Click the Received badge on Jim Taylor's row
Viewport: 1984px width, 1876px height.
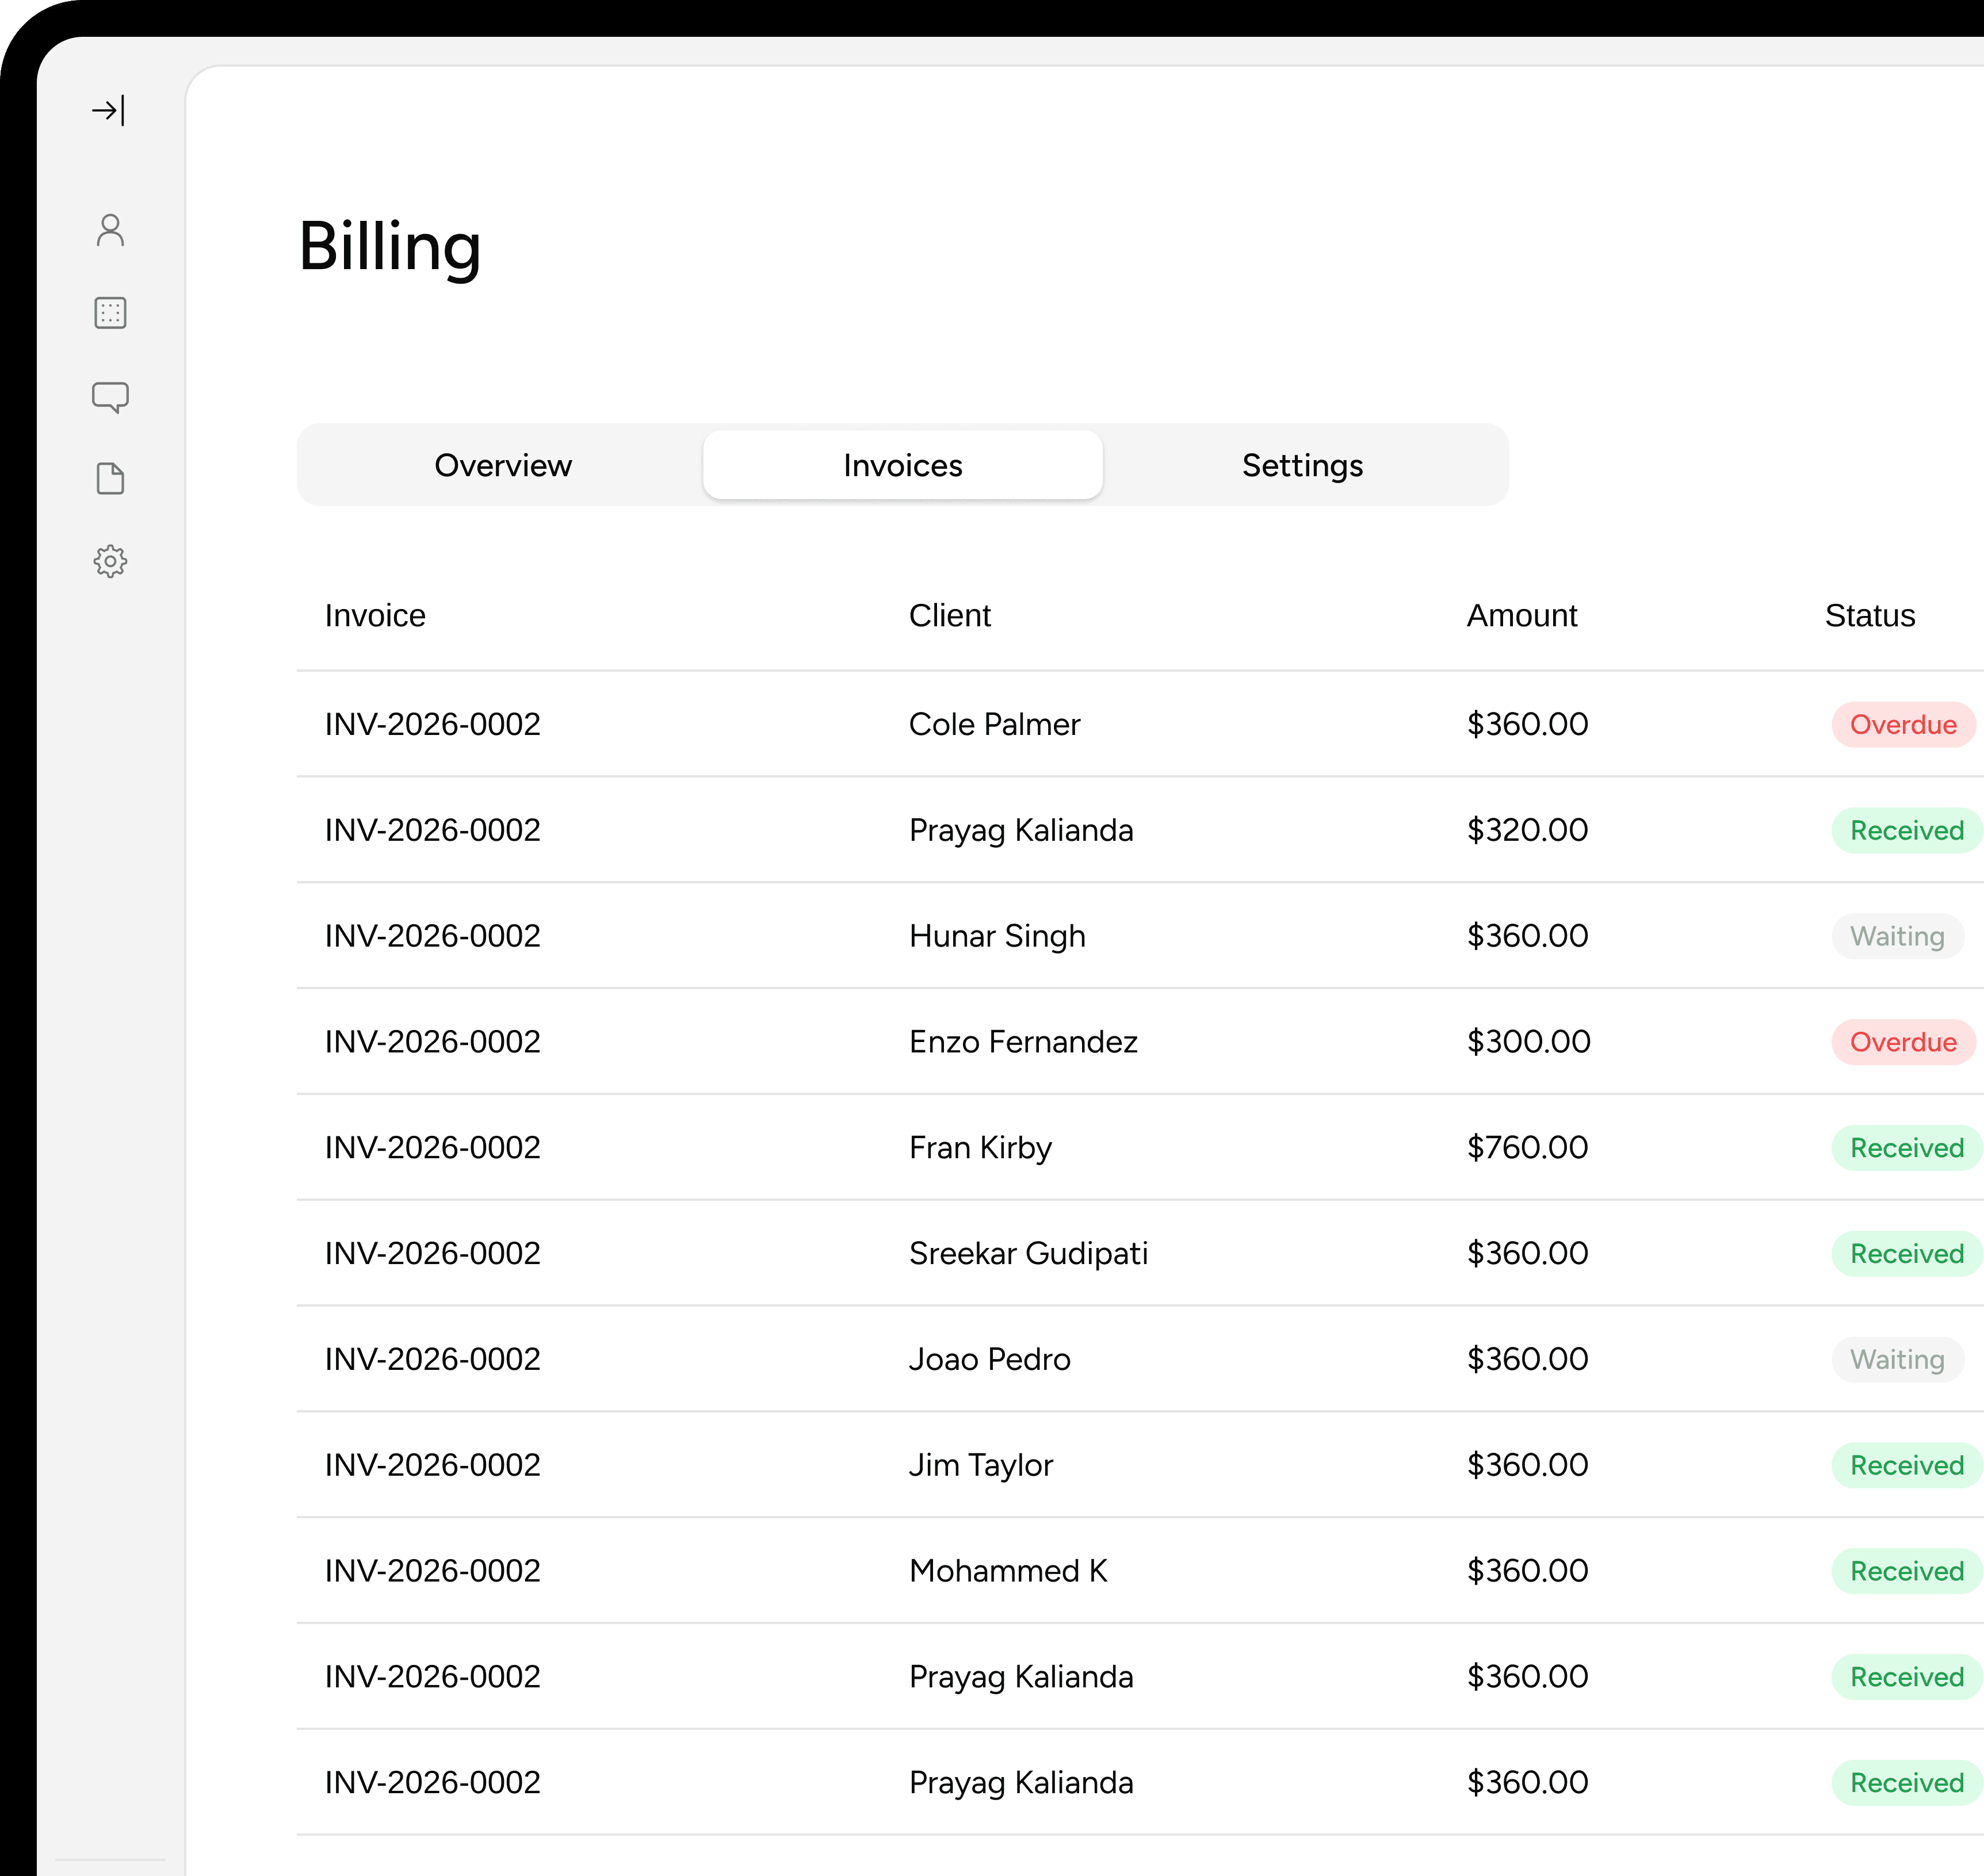[1905, 1465]
